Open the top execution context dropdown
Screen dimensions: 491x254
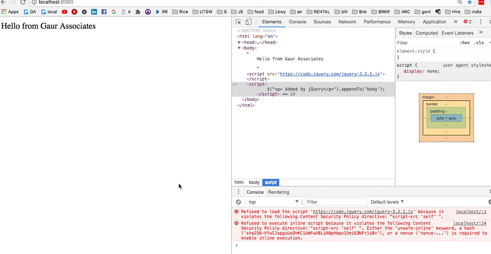(x=273, y=202)
